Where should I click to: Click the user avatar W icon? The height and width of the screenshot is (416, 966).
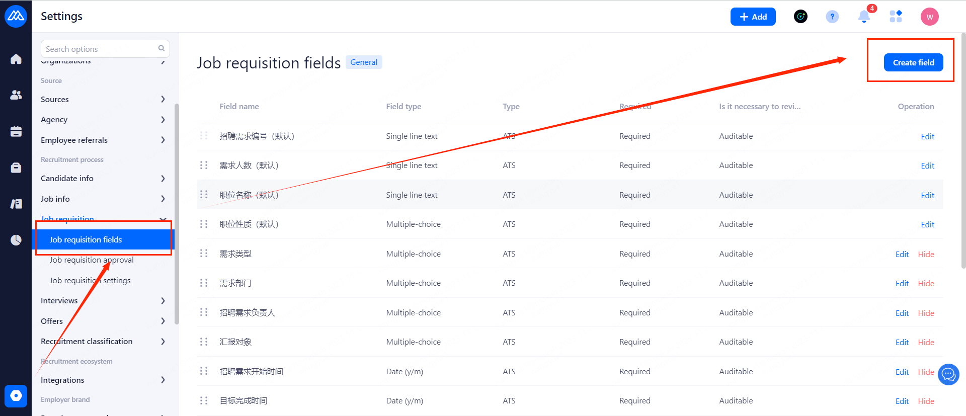tap(929, 17)
